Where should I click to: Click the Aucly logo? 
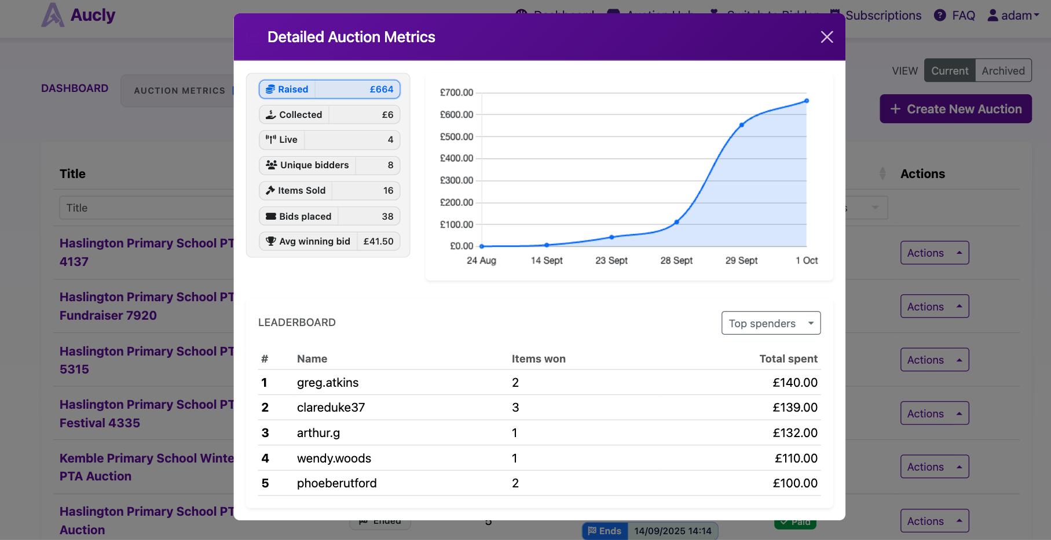78,15
